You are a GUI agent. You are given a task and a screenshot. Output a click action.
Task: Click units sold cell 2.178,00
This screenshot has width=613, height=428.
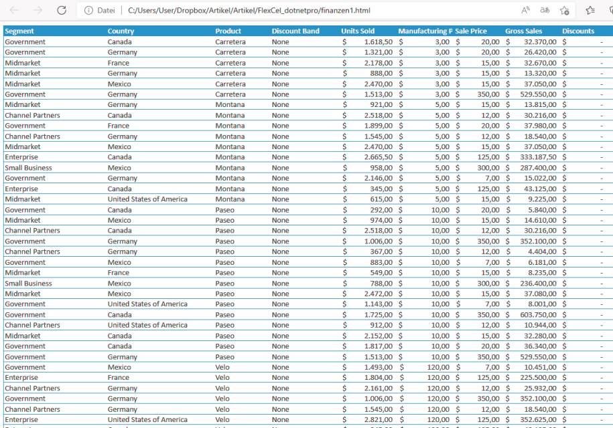pyautogui.click(x=379, y=63)
